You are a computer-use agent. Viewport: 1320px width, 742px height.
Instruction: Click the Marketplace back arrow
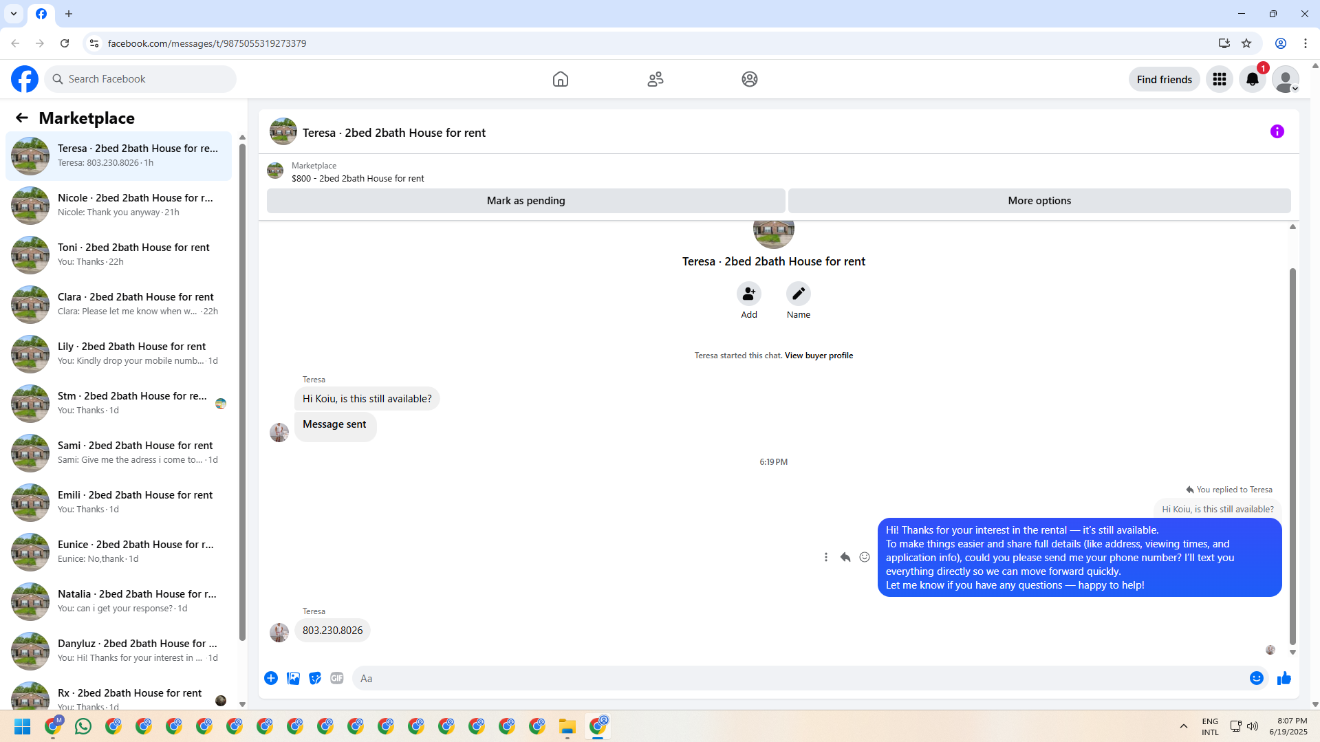click(x=22, y=118)
